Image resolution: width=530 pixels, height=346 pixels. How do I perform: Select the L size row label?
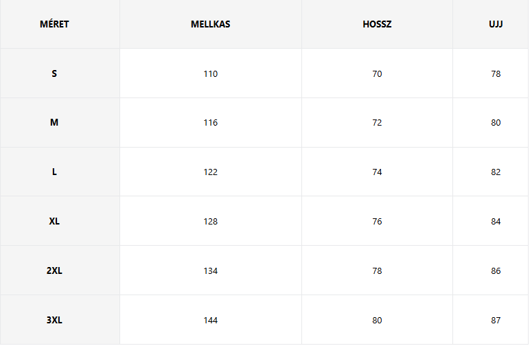(54, 172)
